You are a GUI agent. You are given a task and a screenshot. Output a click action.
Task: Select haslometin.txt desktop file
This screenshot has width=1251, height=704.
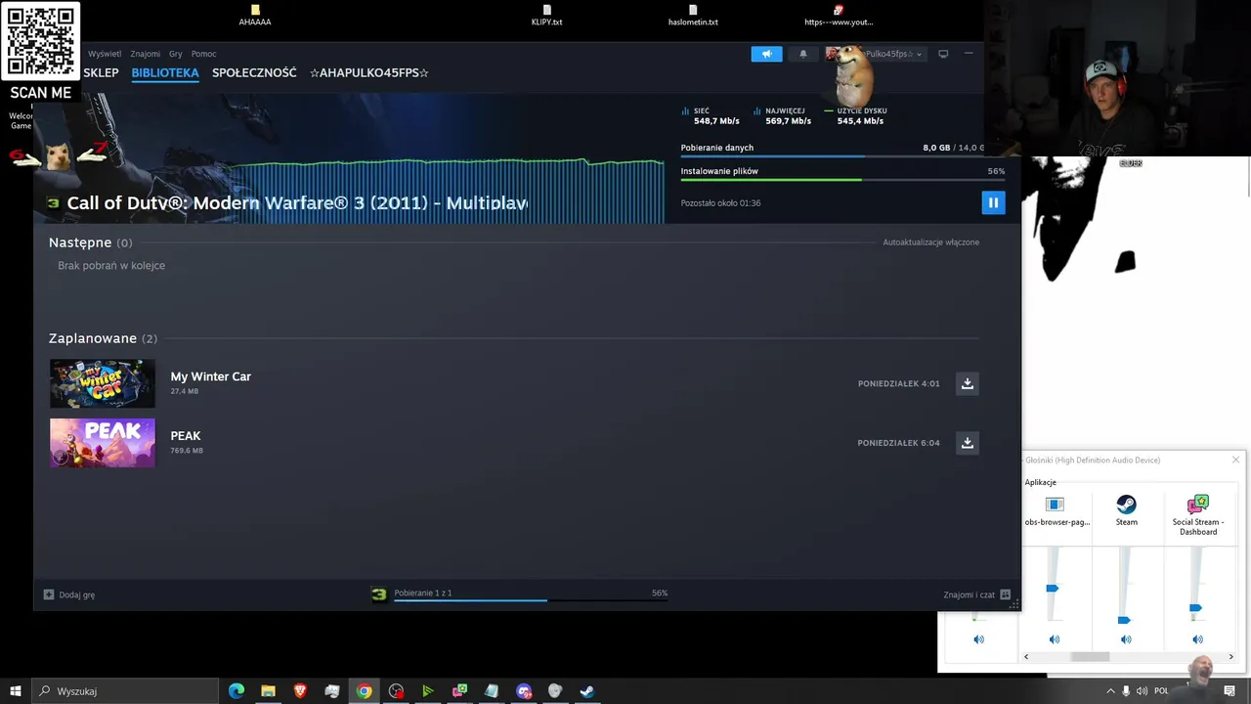(x=693, y=15)
